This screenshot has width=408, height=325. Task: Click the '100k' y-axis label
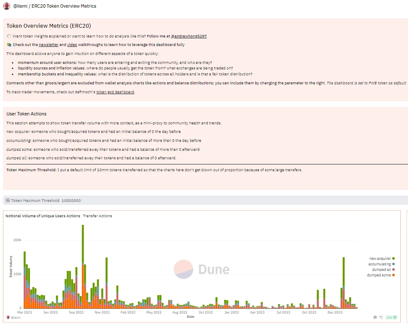coord(17,274)
